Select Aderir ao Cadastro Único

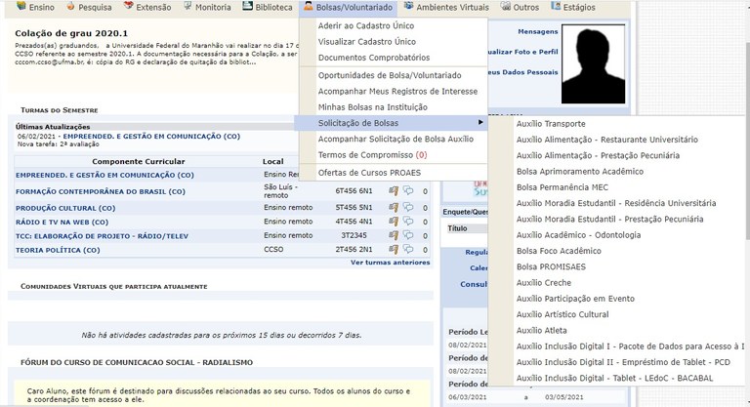[x=366, y=25]
